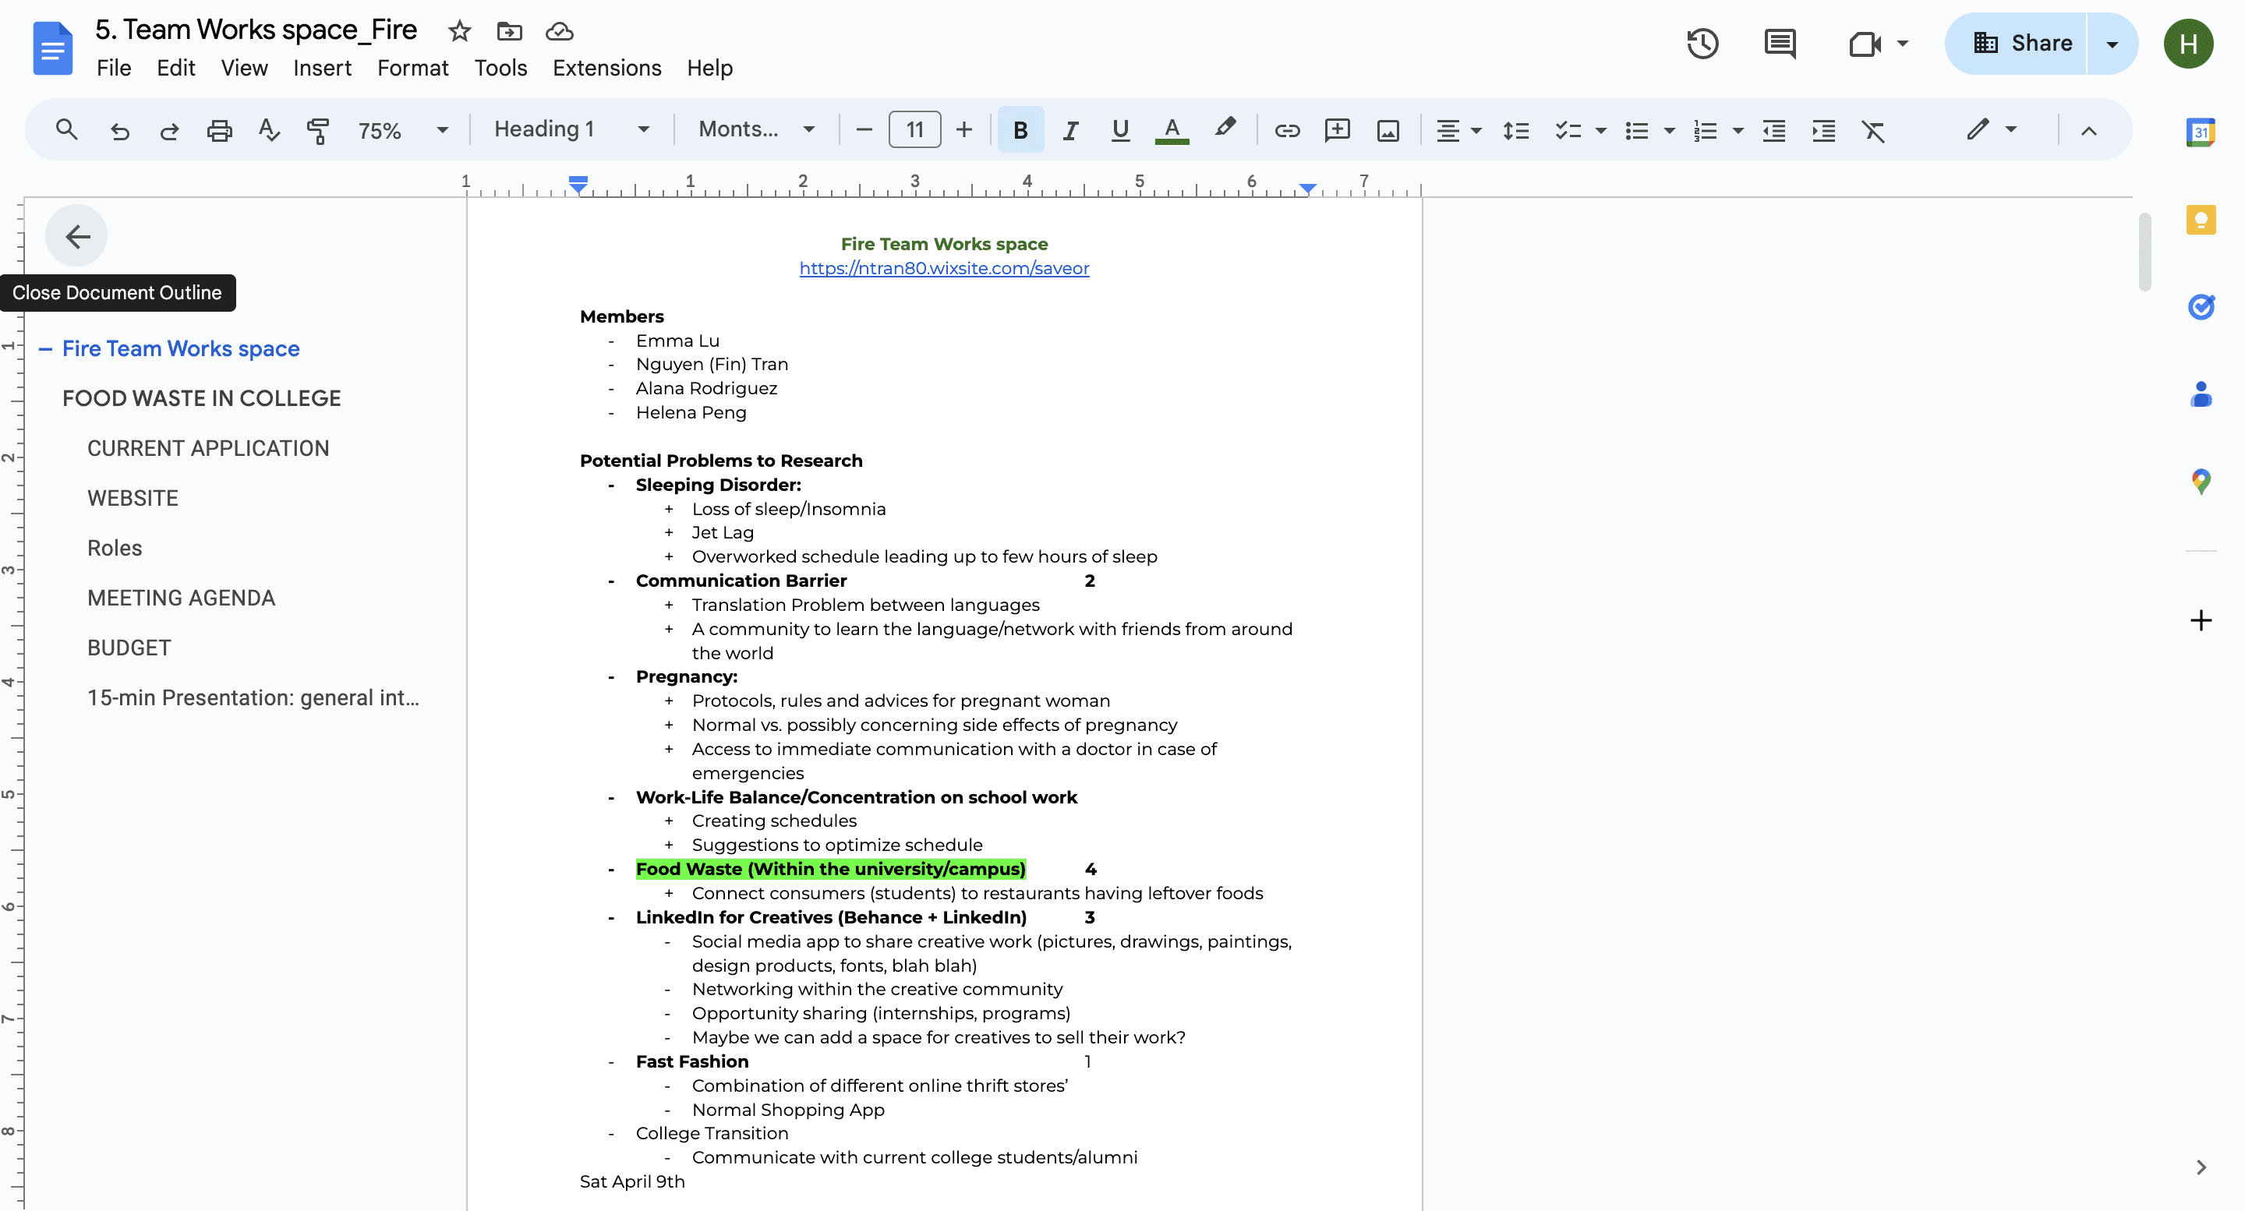The height and width of the screenshot is (1211, 2245).
Task: Click the paint format roller icon
Action: click(318, 131)
